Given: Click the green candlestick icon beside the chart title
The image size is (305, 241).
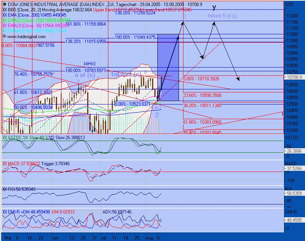Looking at the screenshot, I should coord(5,4).
